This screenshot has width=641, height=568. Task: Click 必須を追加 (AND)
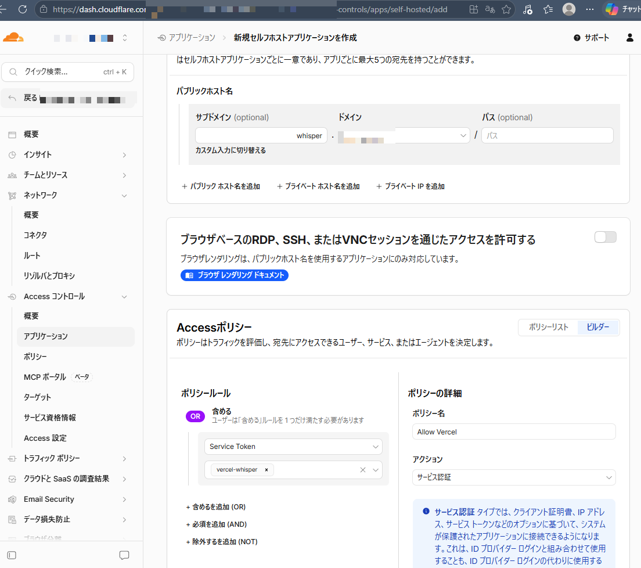pyautogui.click(x=217, y=524)
